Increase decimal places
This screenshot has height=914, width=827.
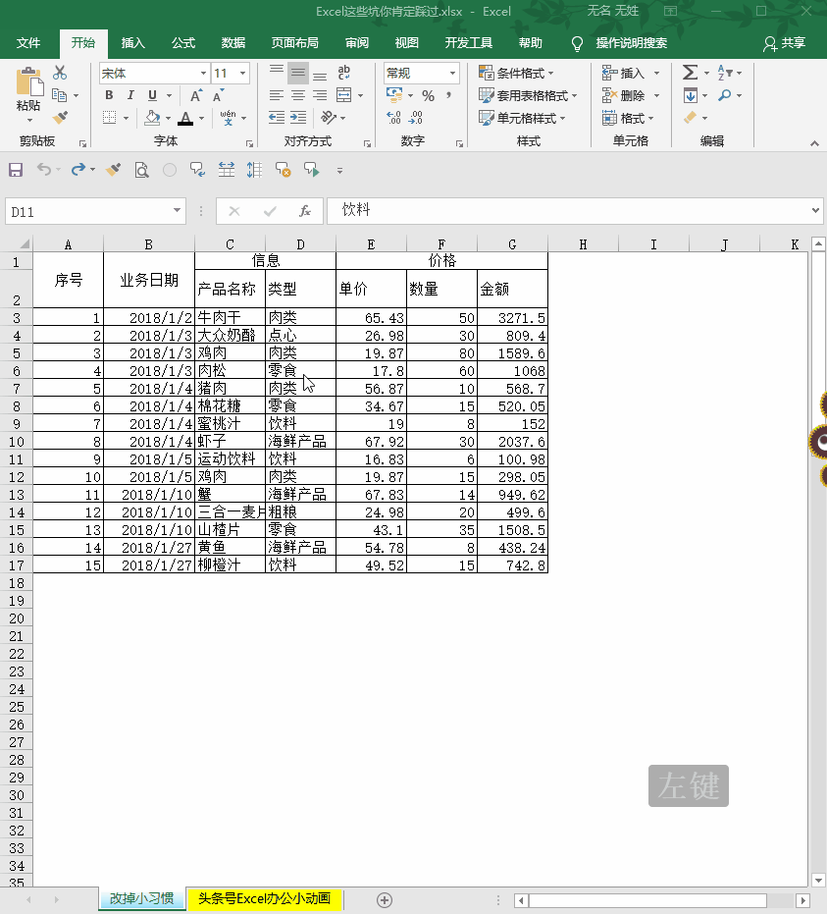(x=393, y=118)
